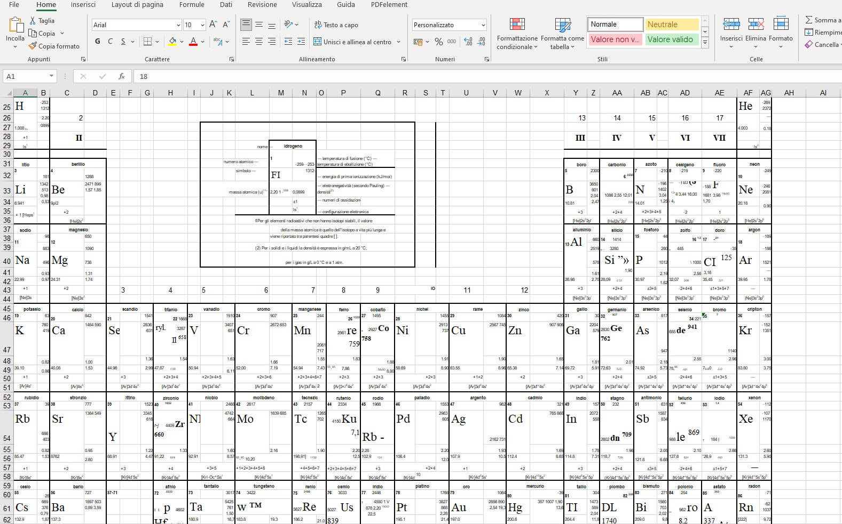
Task: Click the Formato cells icon
Action: click(x=781, y=25)
